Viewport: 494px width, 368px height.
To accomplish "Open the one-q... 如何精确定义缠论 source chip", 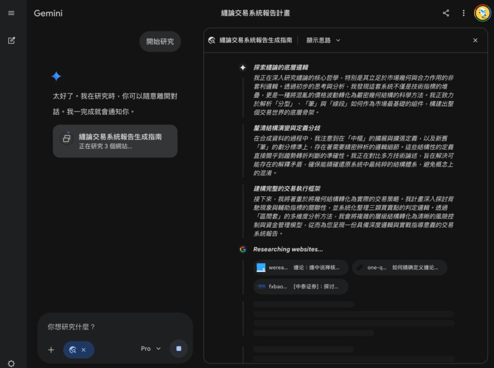I will tap(399, 268).
